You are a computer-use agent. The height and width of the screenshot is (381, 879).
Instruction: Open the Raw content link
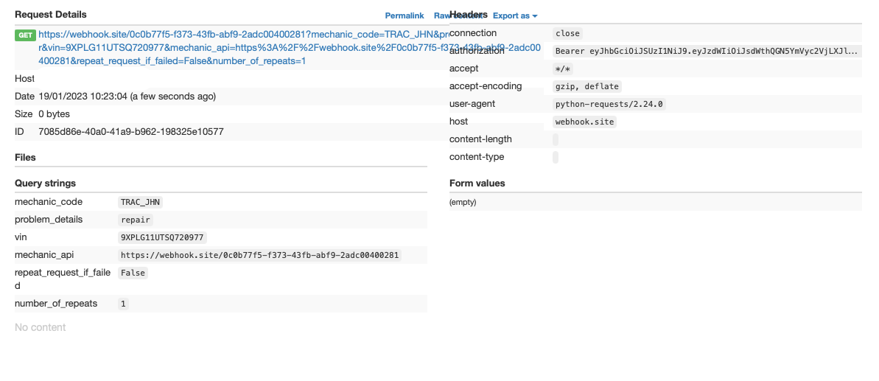point(441,15)
